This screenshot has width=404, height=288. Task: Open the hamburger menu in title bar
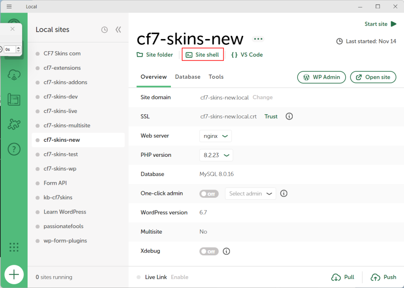point(9,7)
